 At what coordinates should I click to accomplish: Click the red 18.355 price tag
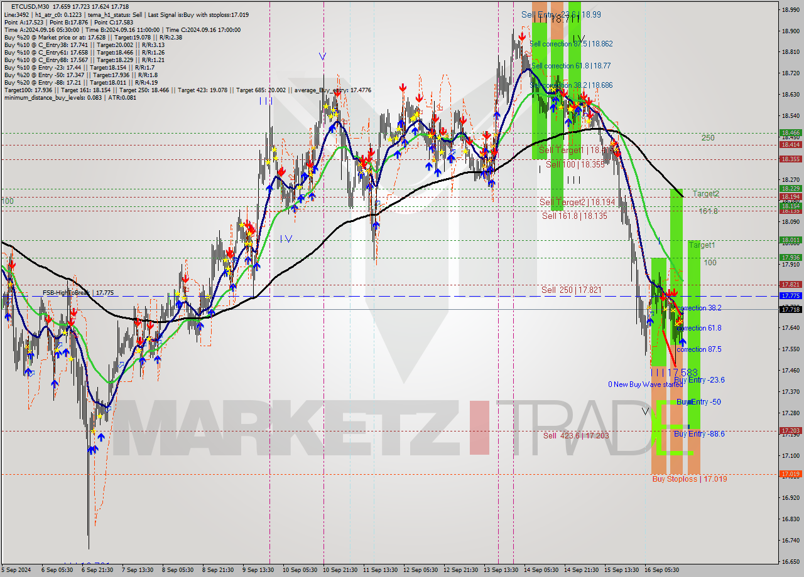coord(790,159)
